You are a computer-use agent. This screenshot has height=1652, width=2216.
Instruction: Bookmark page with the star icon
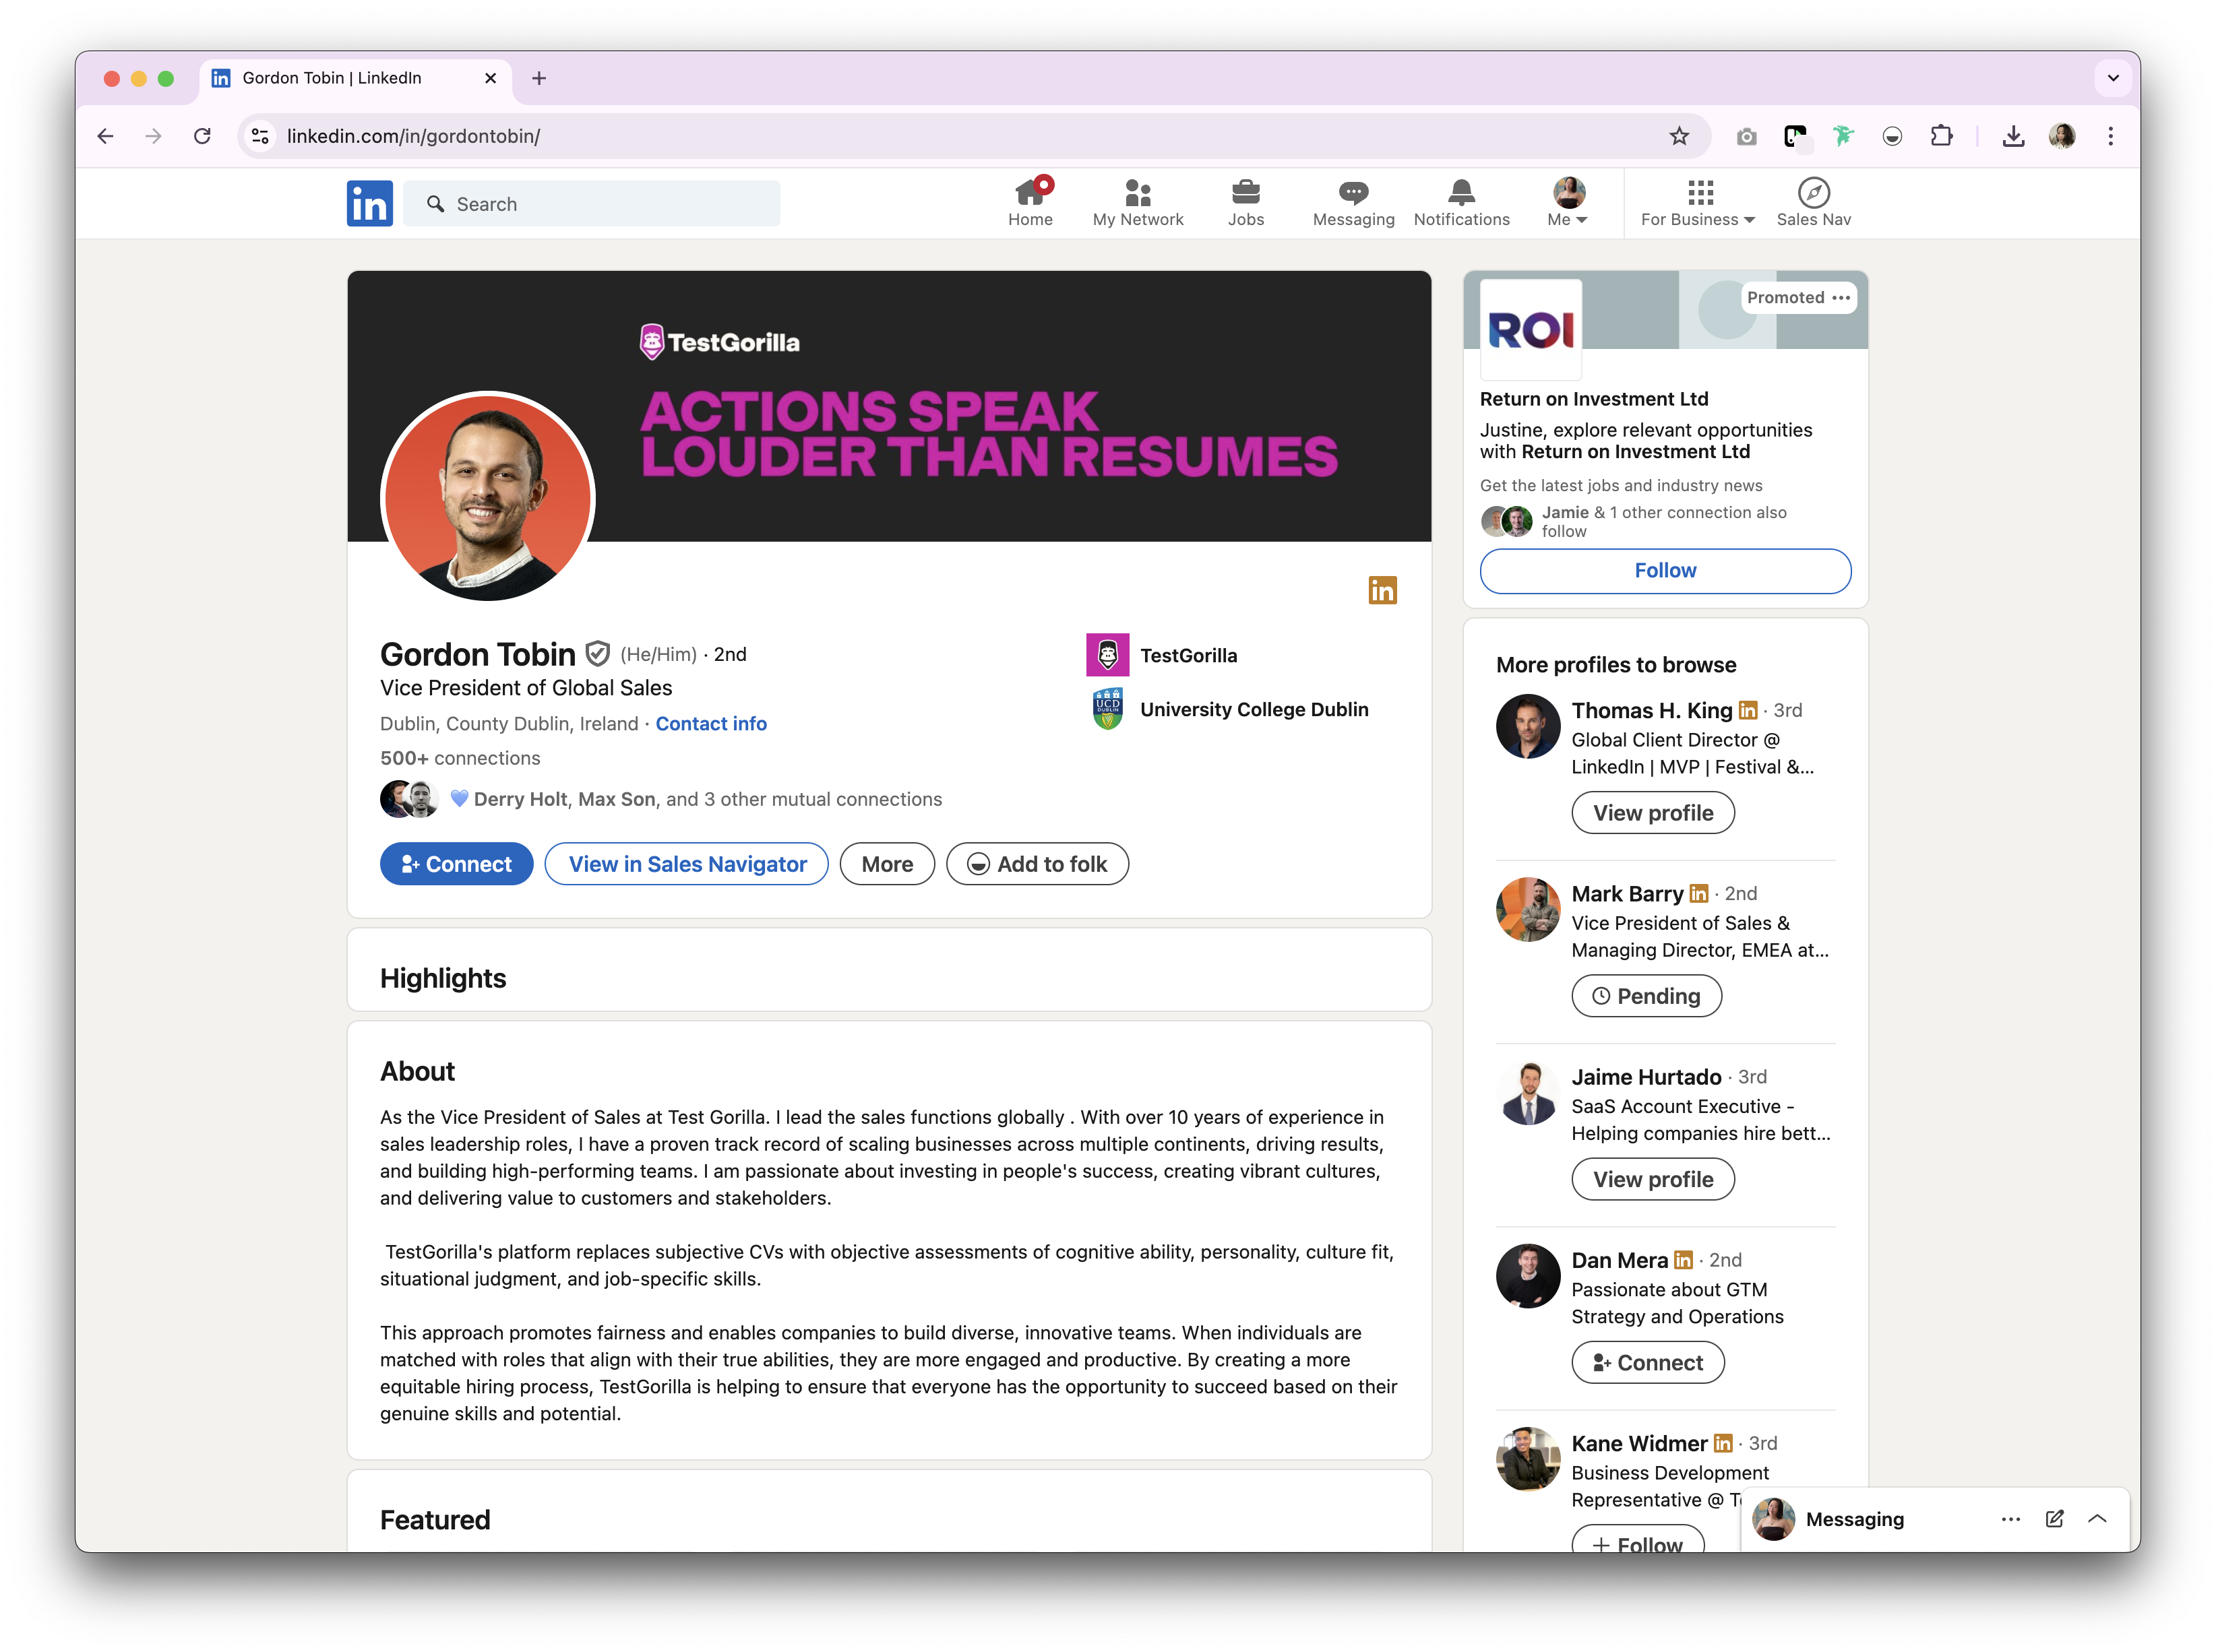1679,136
